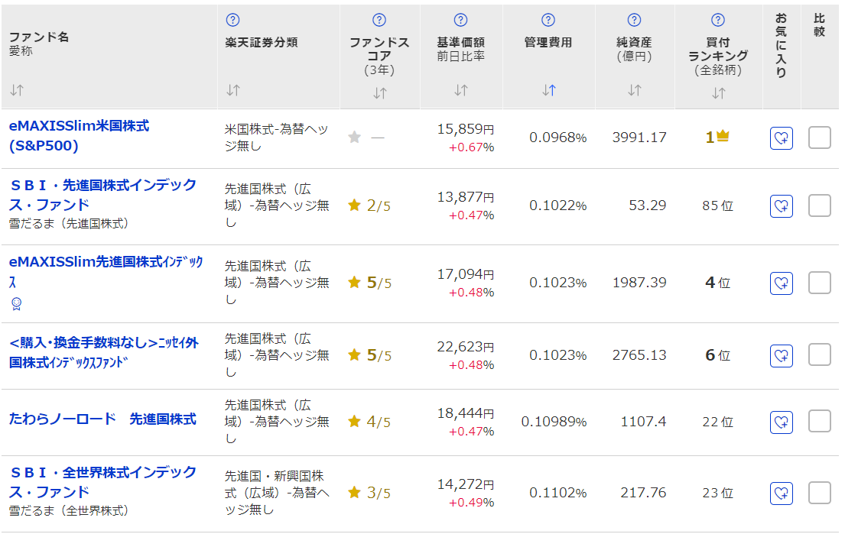Open たわらノーロード 先進国株式 fund page
The height and width of the screenshot is (534, 845).
(x=102, y=419)
